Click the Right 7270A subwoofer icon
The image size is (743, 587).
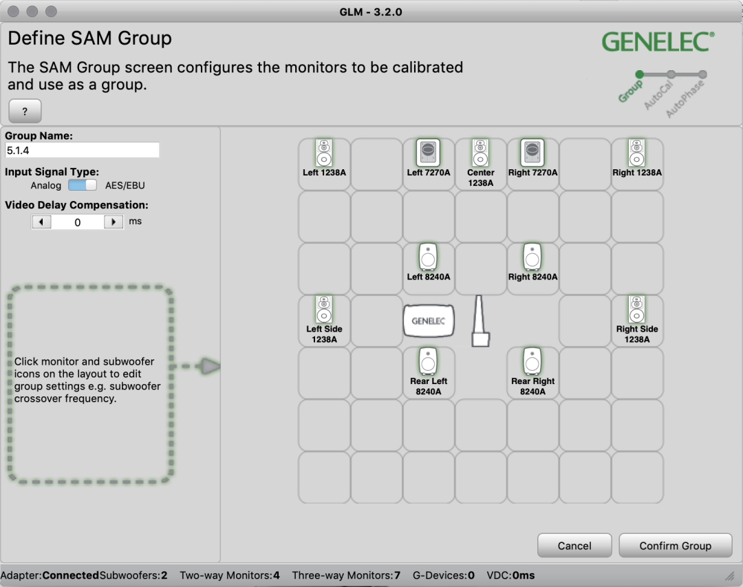[532, 153]
